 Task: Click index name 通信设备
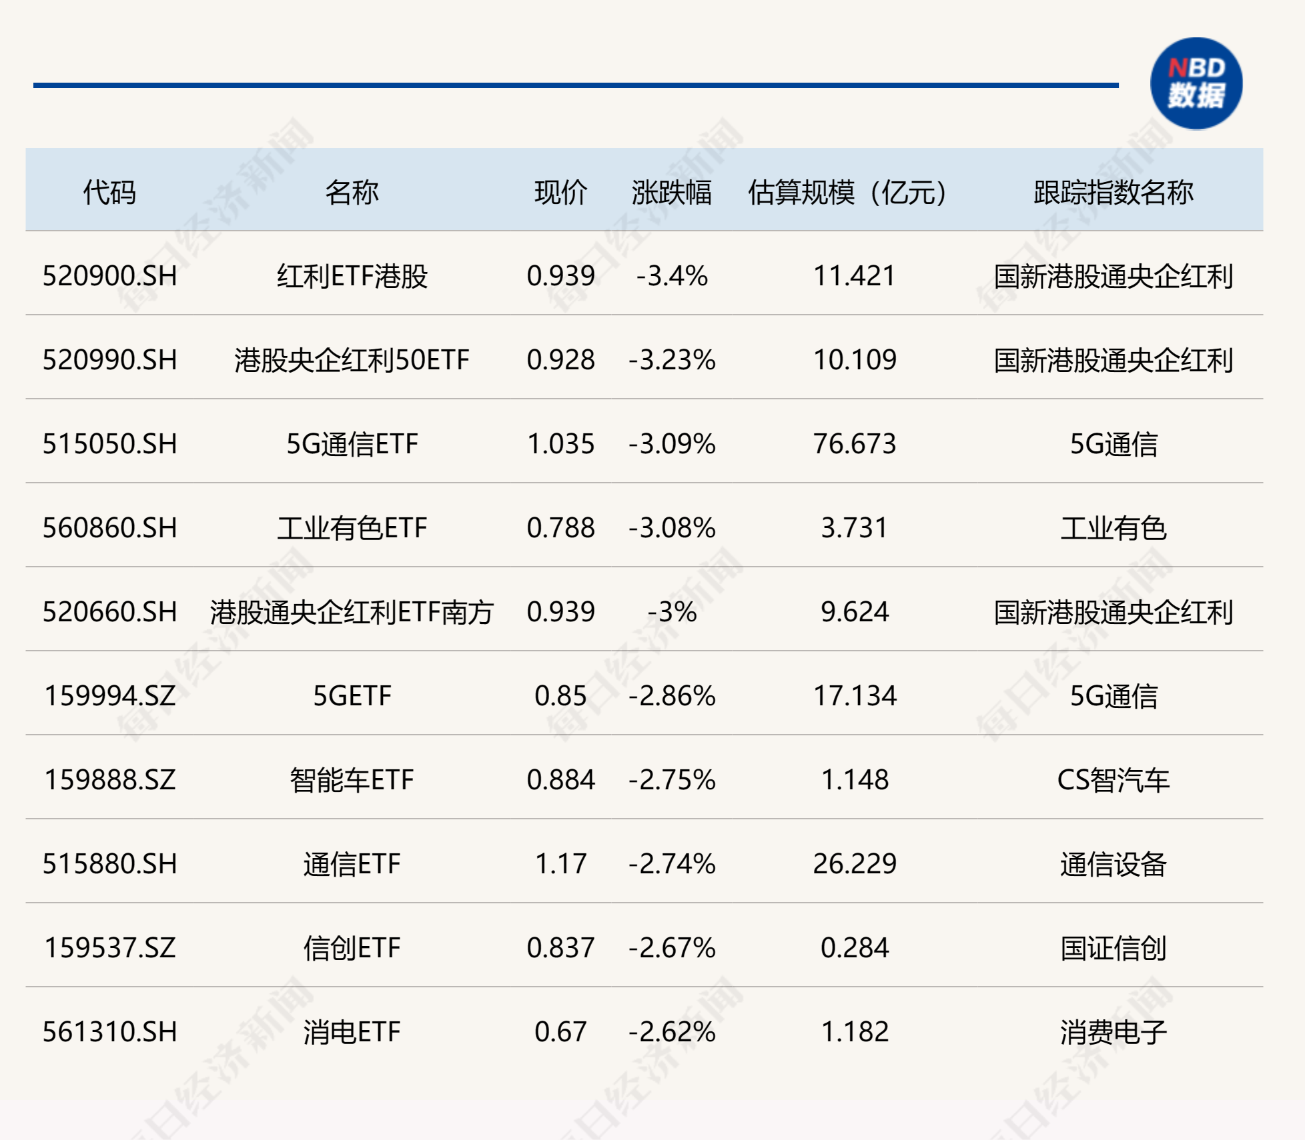1114,864
